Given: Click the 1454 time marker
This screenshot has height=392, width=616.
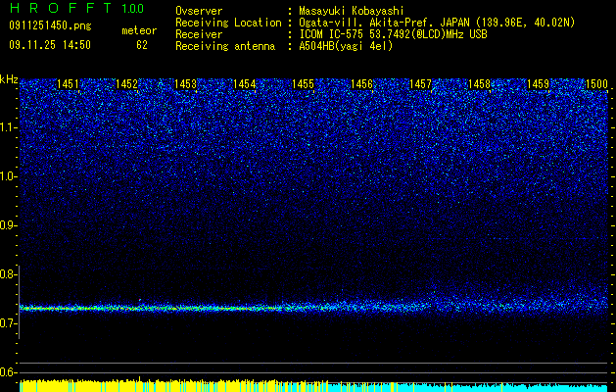Looking at the screenshot, I should [245, 84].
